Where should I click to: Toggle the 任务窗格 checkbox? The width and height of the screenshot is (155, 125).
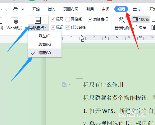point(68,27)
